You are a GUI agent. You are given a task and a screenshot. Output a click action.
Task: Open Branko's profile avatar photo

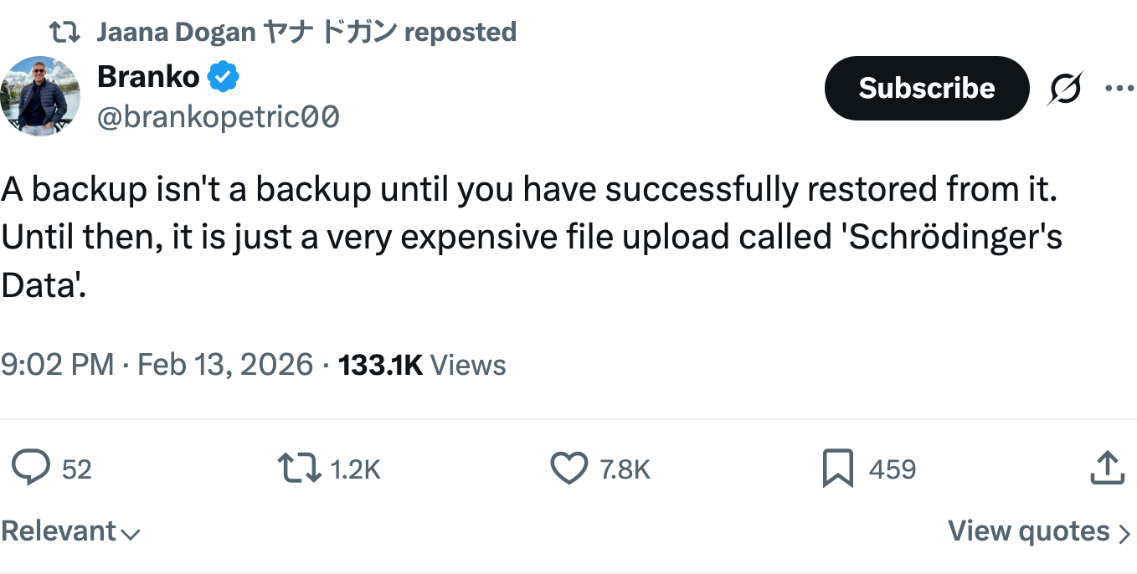point(40,96)
